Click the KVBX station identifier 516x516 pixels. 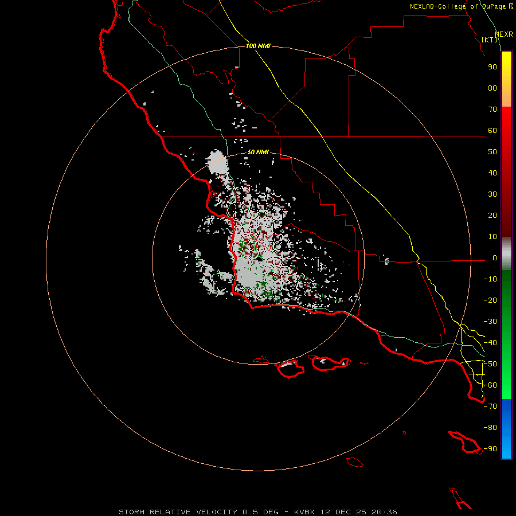(x=304, y=512)
